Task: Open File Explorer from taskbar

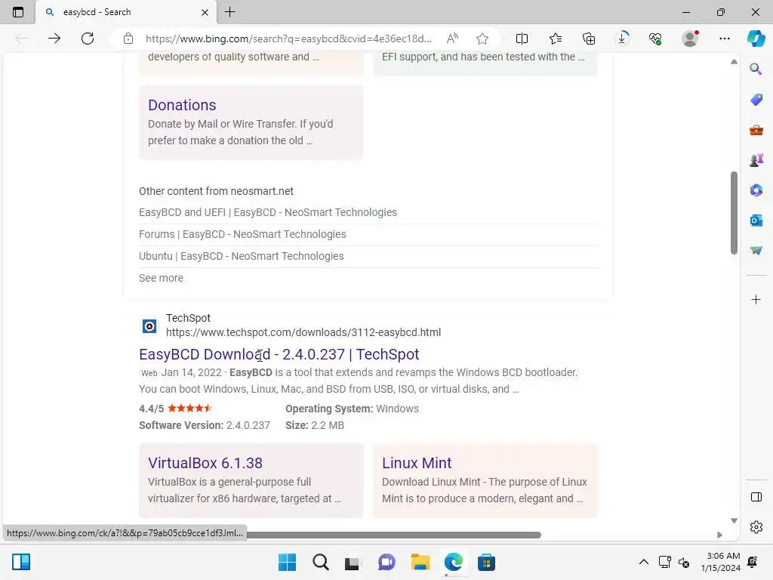Action: (420, 562)
